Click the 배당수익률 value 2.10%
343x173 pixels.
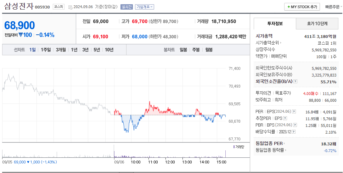pos(331,132)
